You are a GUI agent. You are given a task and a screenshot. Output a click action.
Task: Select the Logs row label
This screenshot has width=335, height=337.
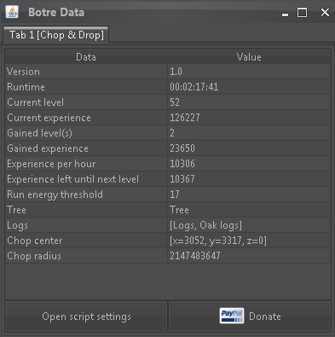click(17, 225)
